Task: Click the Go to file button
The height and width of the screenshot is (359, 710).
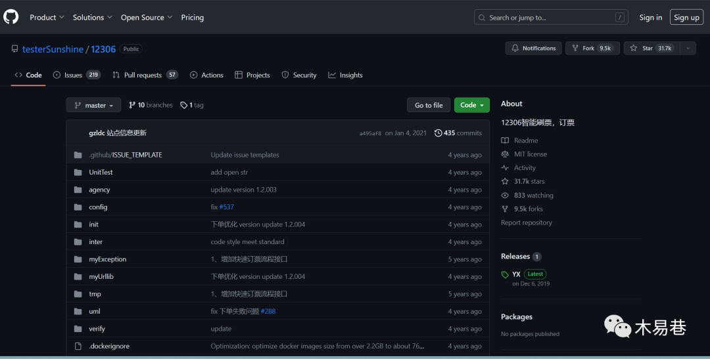Action: (x=429, y=105)
